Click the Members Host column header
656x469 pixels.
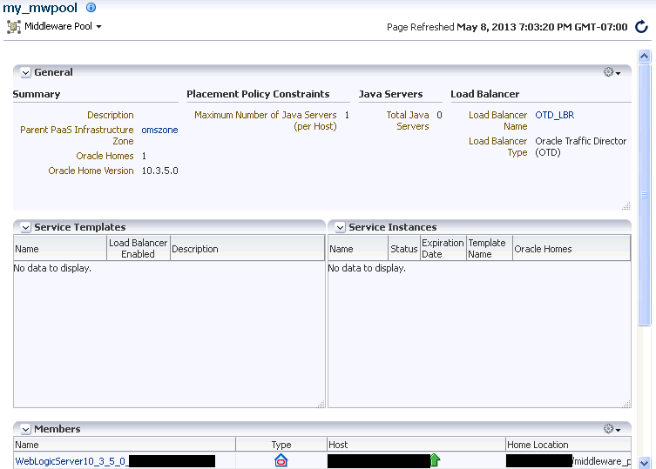click(x=416, y=445)
